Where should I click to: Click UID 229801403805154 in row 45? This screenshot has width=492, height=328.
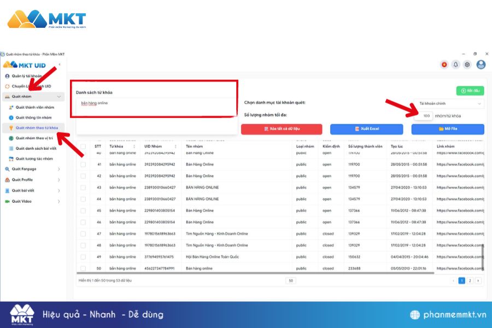point(160,210)
